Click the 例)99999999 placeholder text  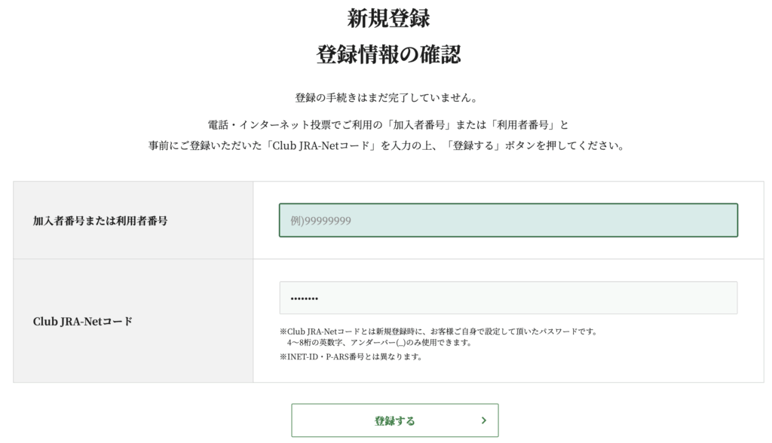coord(321,221)
